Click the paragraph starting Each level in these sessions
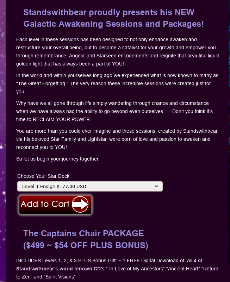 coord(118,52)
